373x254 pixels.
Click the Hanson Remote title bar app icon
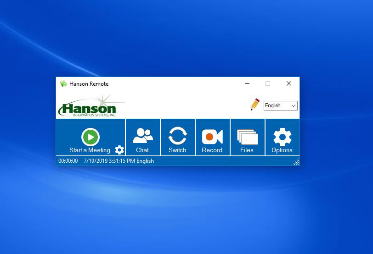click(x=63, y=83)
